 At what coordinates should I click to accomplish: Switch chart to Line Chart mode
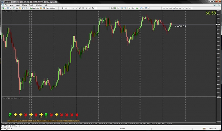(x=118, y=8)
